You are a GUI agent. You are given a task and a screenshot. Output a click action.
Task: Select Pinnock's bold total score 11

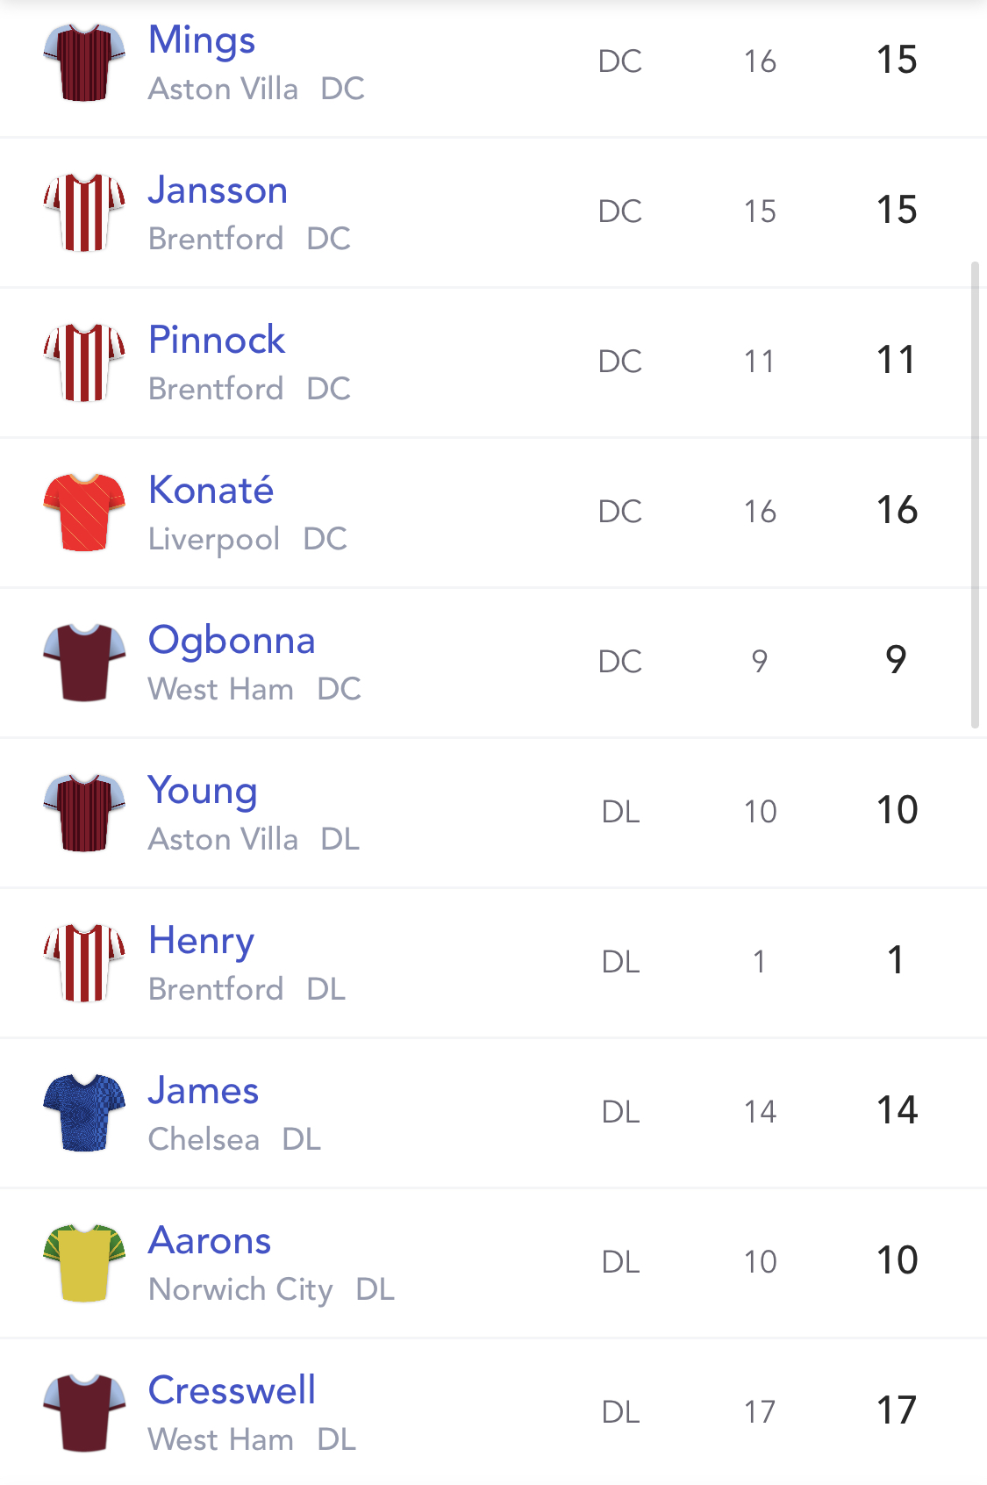click(896, 360)
